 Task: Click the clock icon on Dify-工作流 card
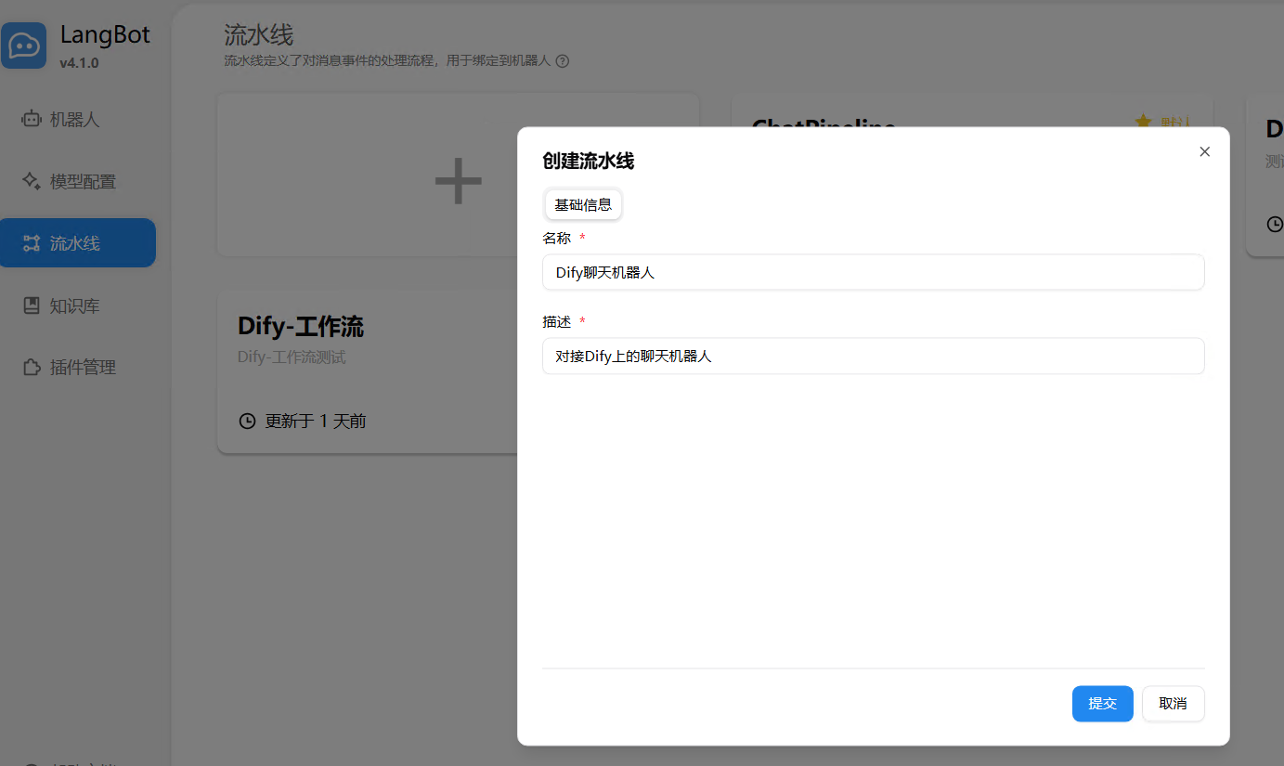[247, 422]
